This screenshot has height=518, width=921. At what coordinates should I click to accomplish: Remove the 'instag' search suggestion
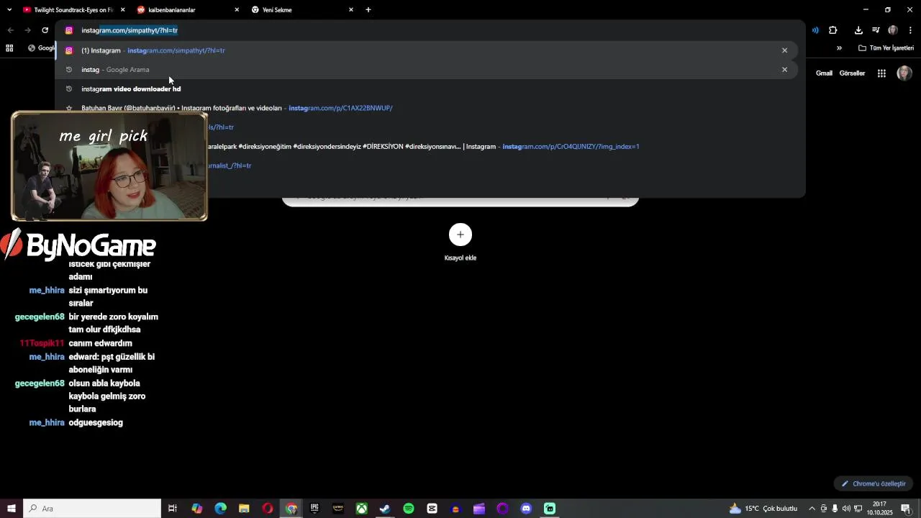(x=784, y=70)
